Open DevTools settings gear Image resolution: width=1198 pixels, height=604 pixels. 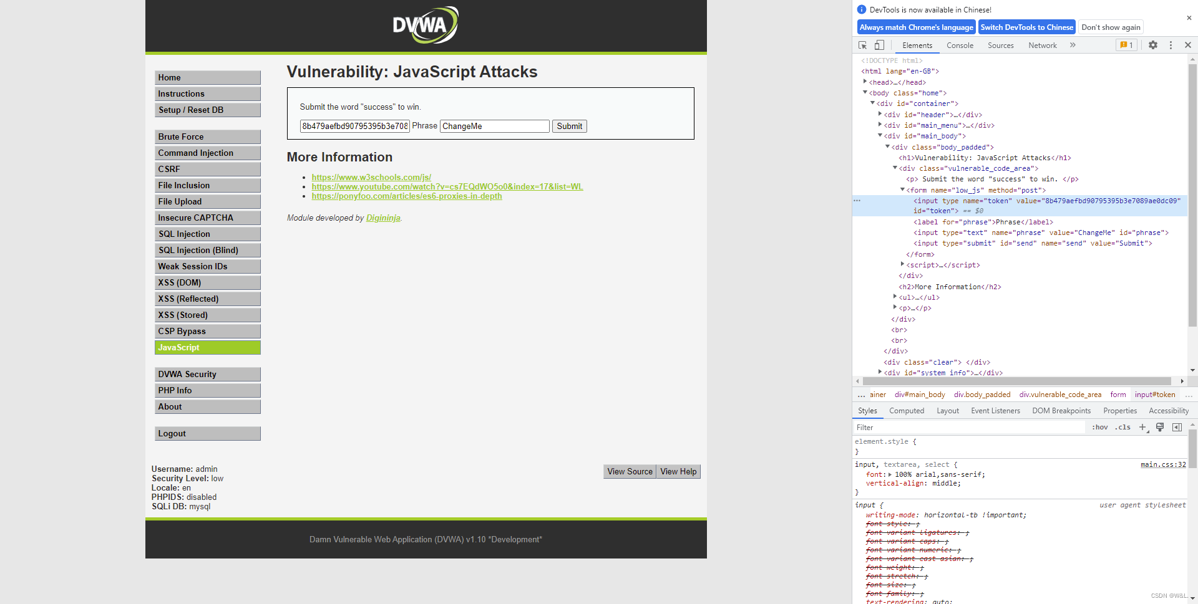pyautogui.click(x=1153, y=45)
